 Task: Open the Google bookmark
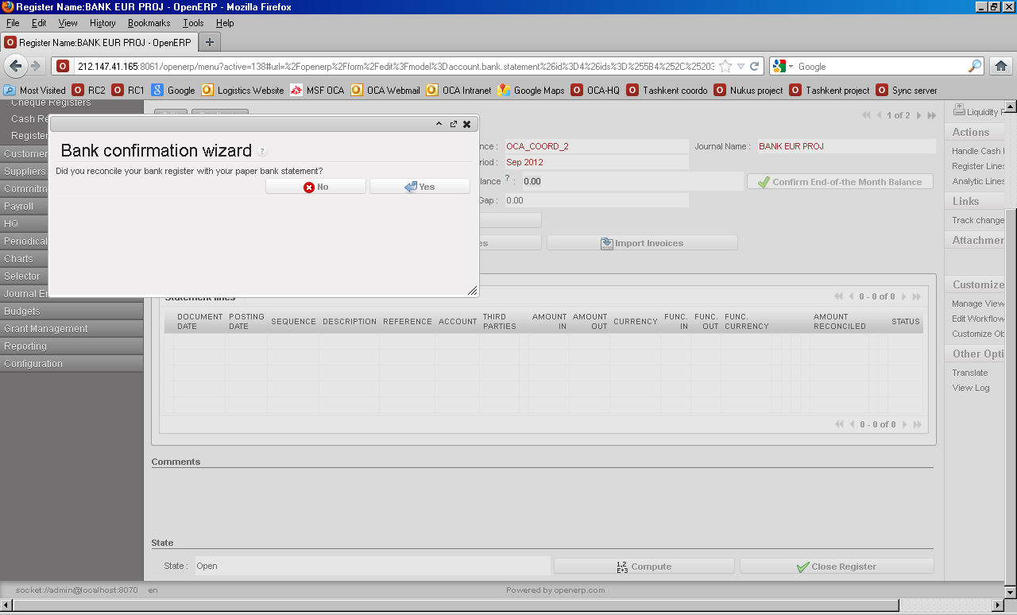[173, 91]
